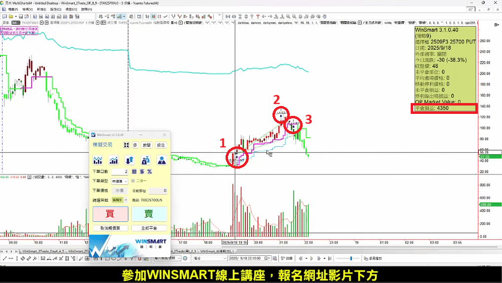This screenshot has height=283, width=502.
Task: Click the shrink panel icon in WinSmart
Action: coord(127,145)
